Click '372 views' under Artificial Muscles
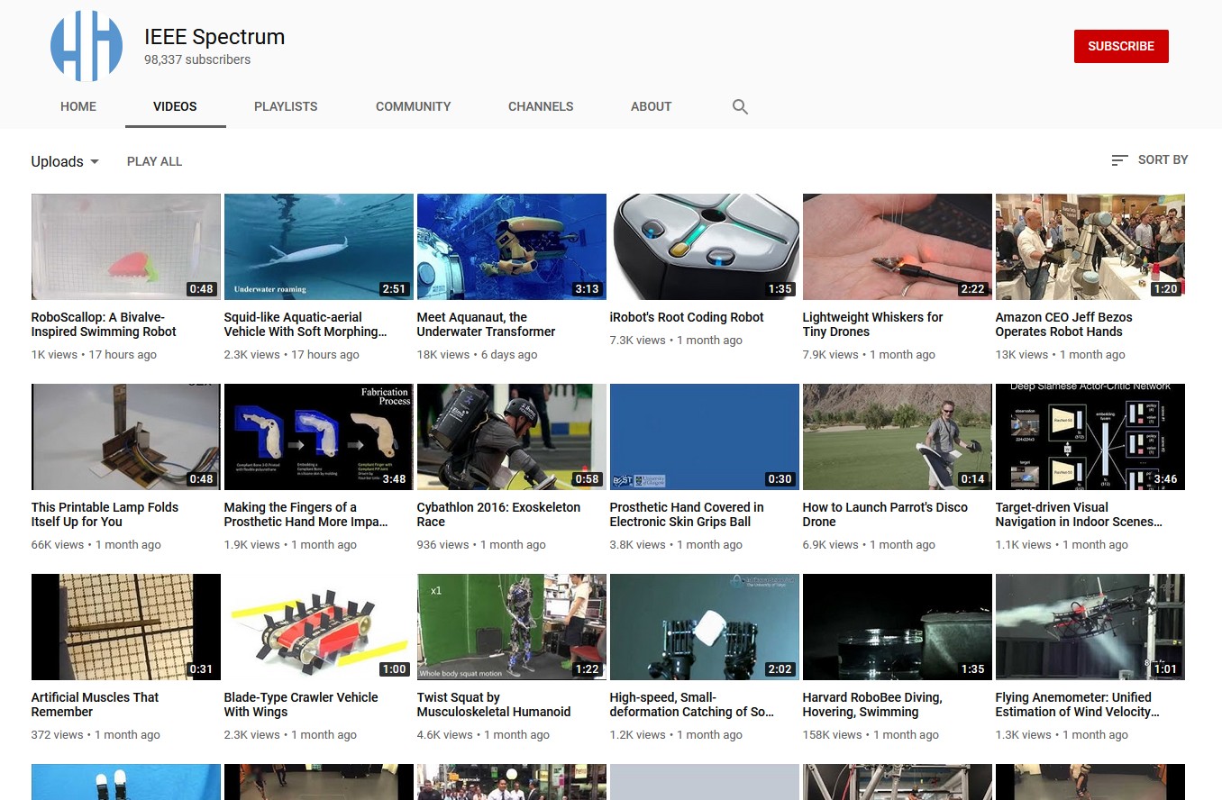Viewport: 1222px width, 800px height. tap(58, 735)
